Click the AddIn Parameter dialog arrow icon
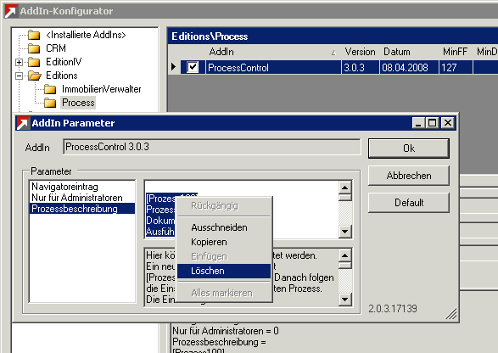Image resolution: width=498 pixels, height=353 pixels. [x=23, y=123]
